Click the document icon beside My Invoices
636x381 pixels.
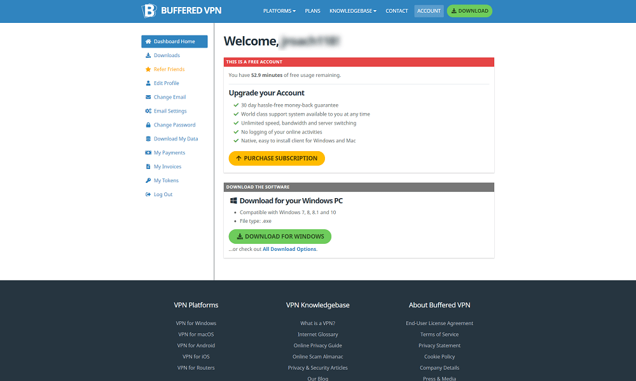148,166
